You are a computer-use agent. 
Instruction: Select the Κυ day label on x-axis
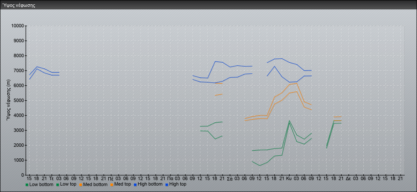(289, 179)
